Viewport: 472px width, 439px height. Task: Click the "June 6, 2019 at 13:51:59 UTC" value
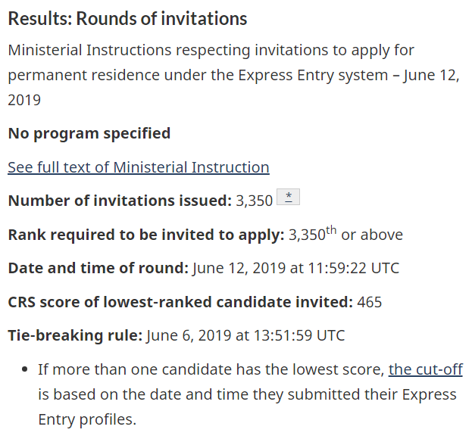[246, 335]
